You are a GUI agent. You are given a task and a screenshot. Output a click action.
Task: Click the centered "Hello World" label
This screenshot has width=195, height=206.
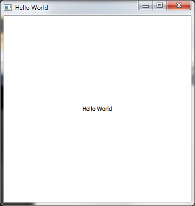pyautogui.click(x=97, y=109)
